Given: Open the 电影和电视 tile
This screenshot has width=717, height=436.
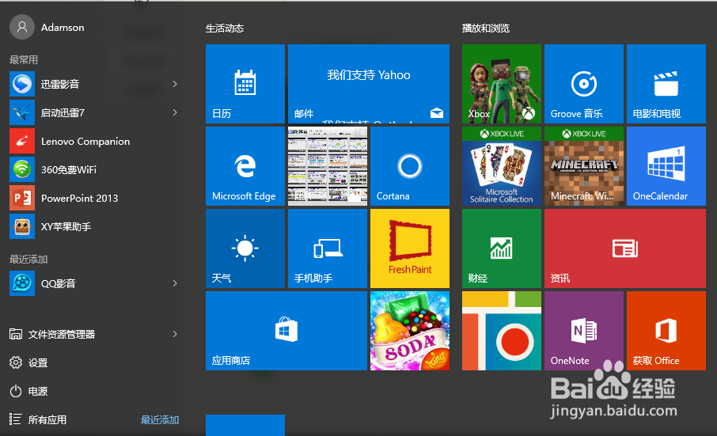Looking at the screenshot, I should (x=666, y=84).
